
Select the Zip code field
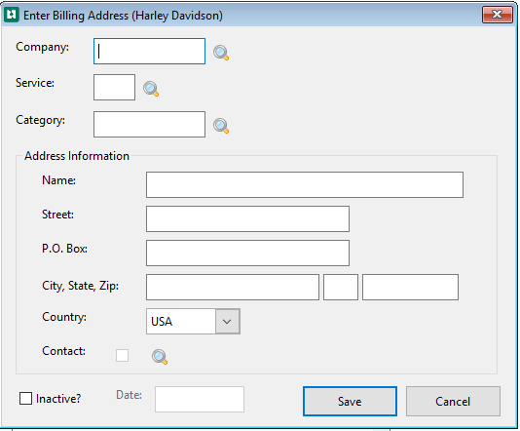pos(411,288)
